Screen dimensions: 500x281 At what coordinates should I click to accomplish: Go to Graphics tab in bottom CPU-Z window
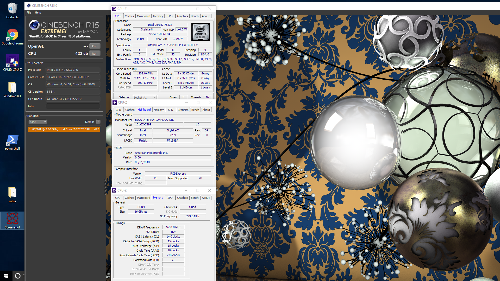[183, 198]
